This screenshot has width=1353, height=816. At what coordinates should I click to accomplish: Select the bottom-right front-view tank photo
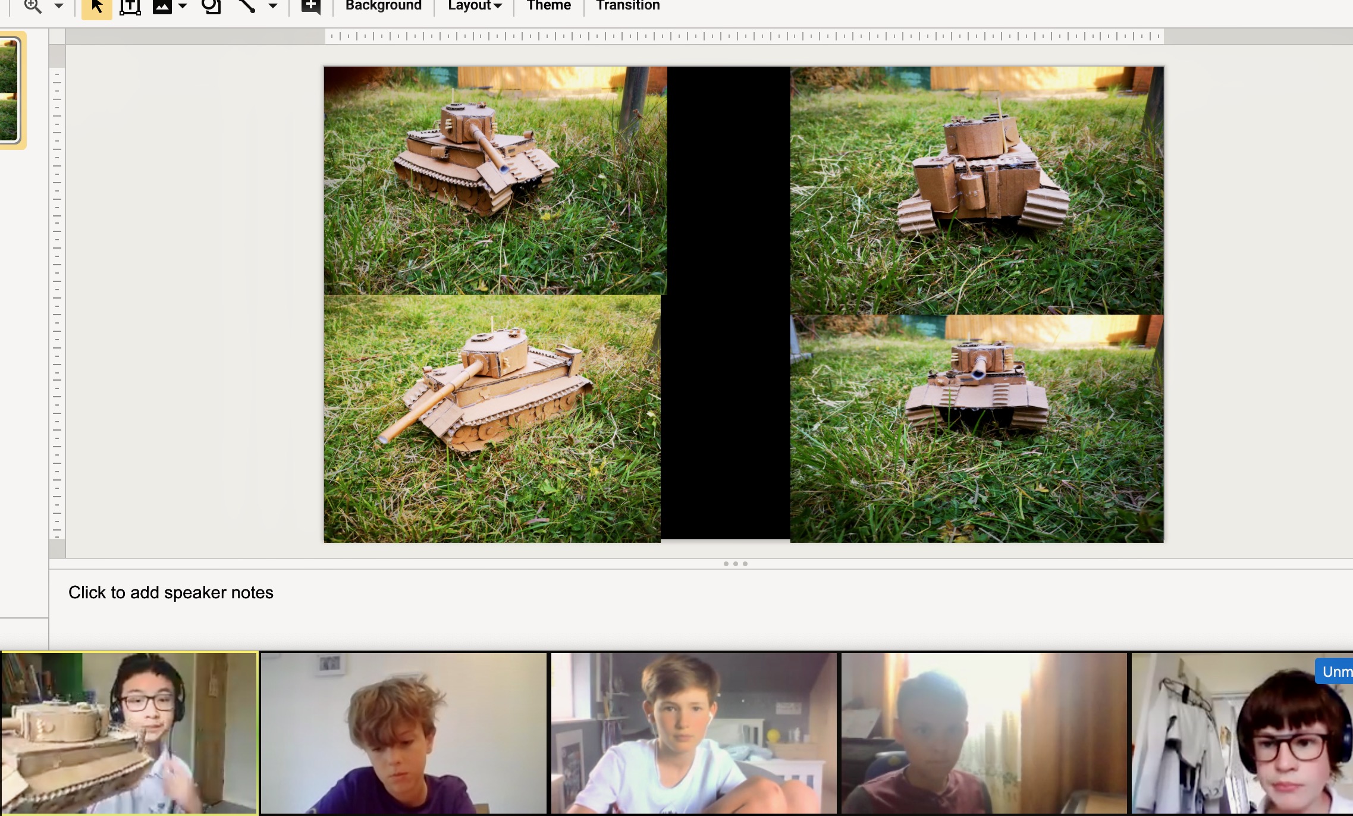pos(977,429)
